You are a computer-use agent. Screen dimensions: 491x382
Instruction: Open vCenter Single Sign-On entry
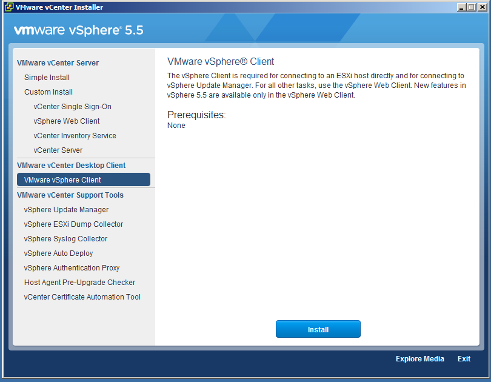72,107
